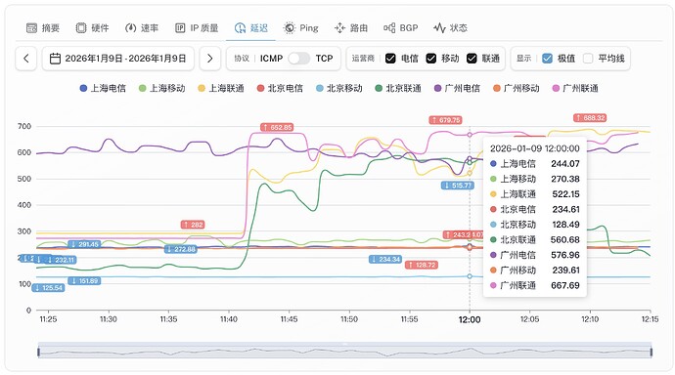Click the Ping globe icon
The height and width of the screenshot is (375, 675).
[290, 28]
